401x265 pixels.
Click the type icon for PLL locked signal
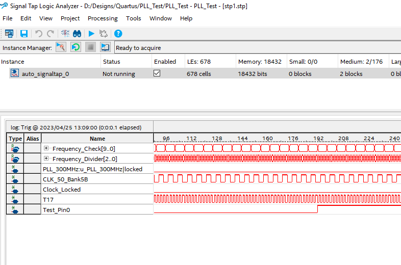[x=15, y=169]
